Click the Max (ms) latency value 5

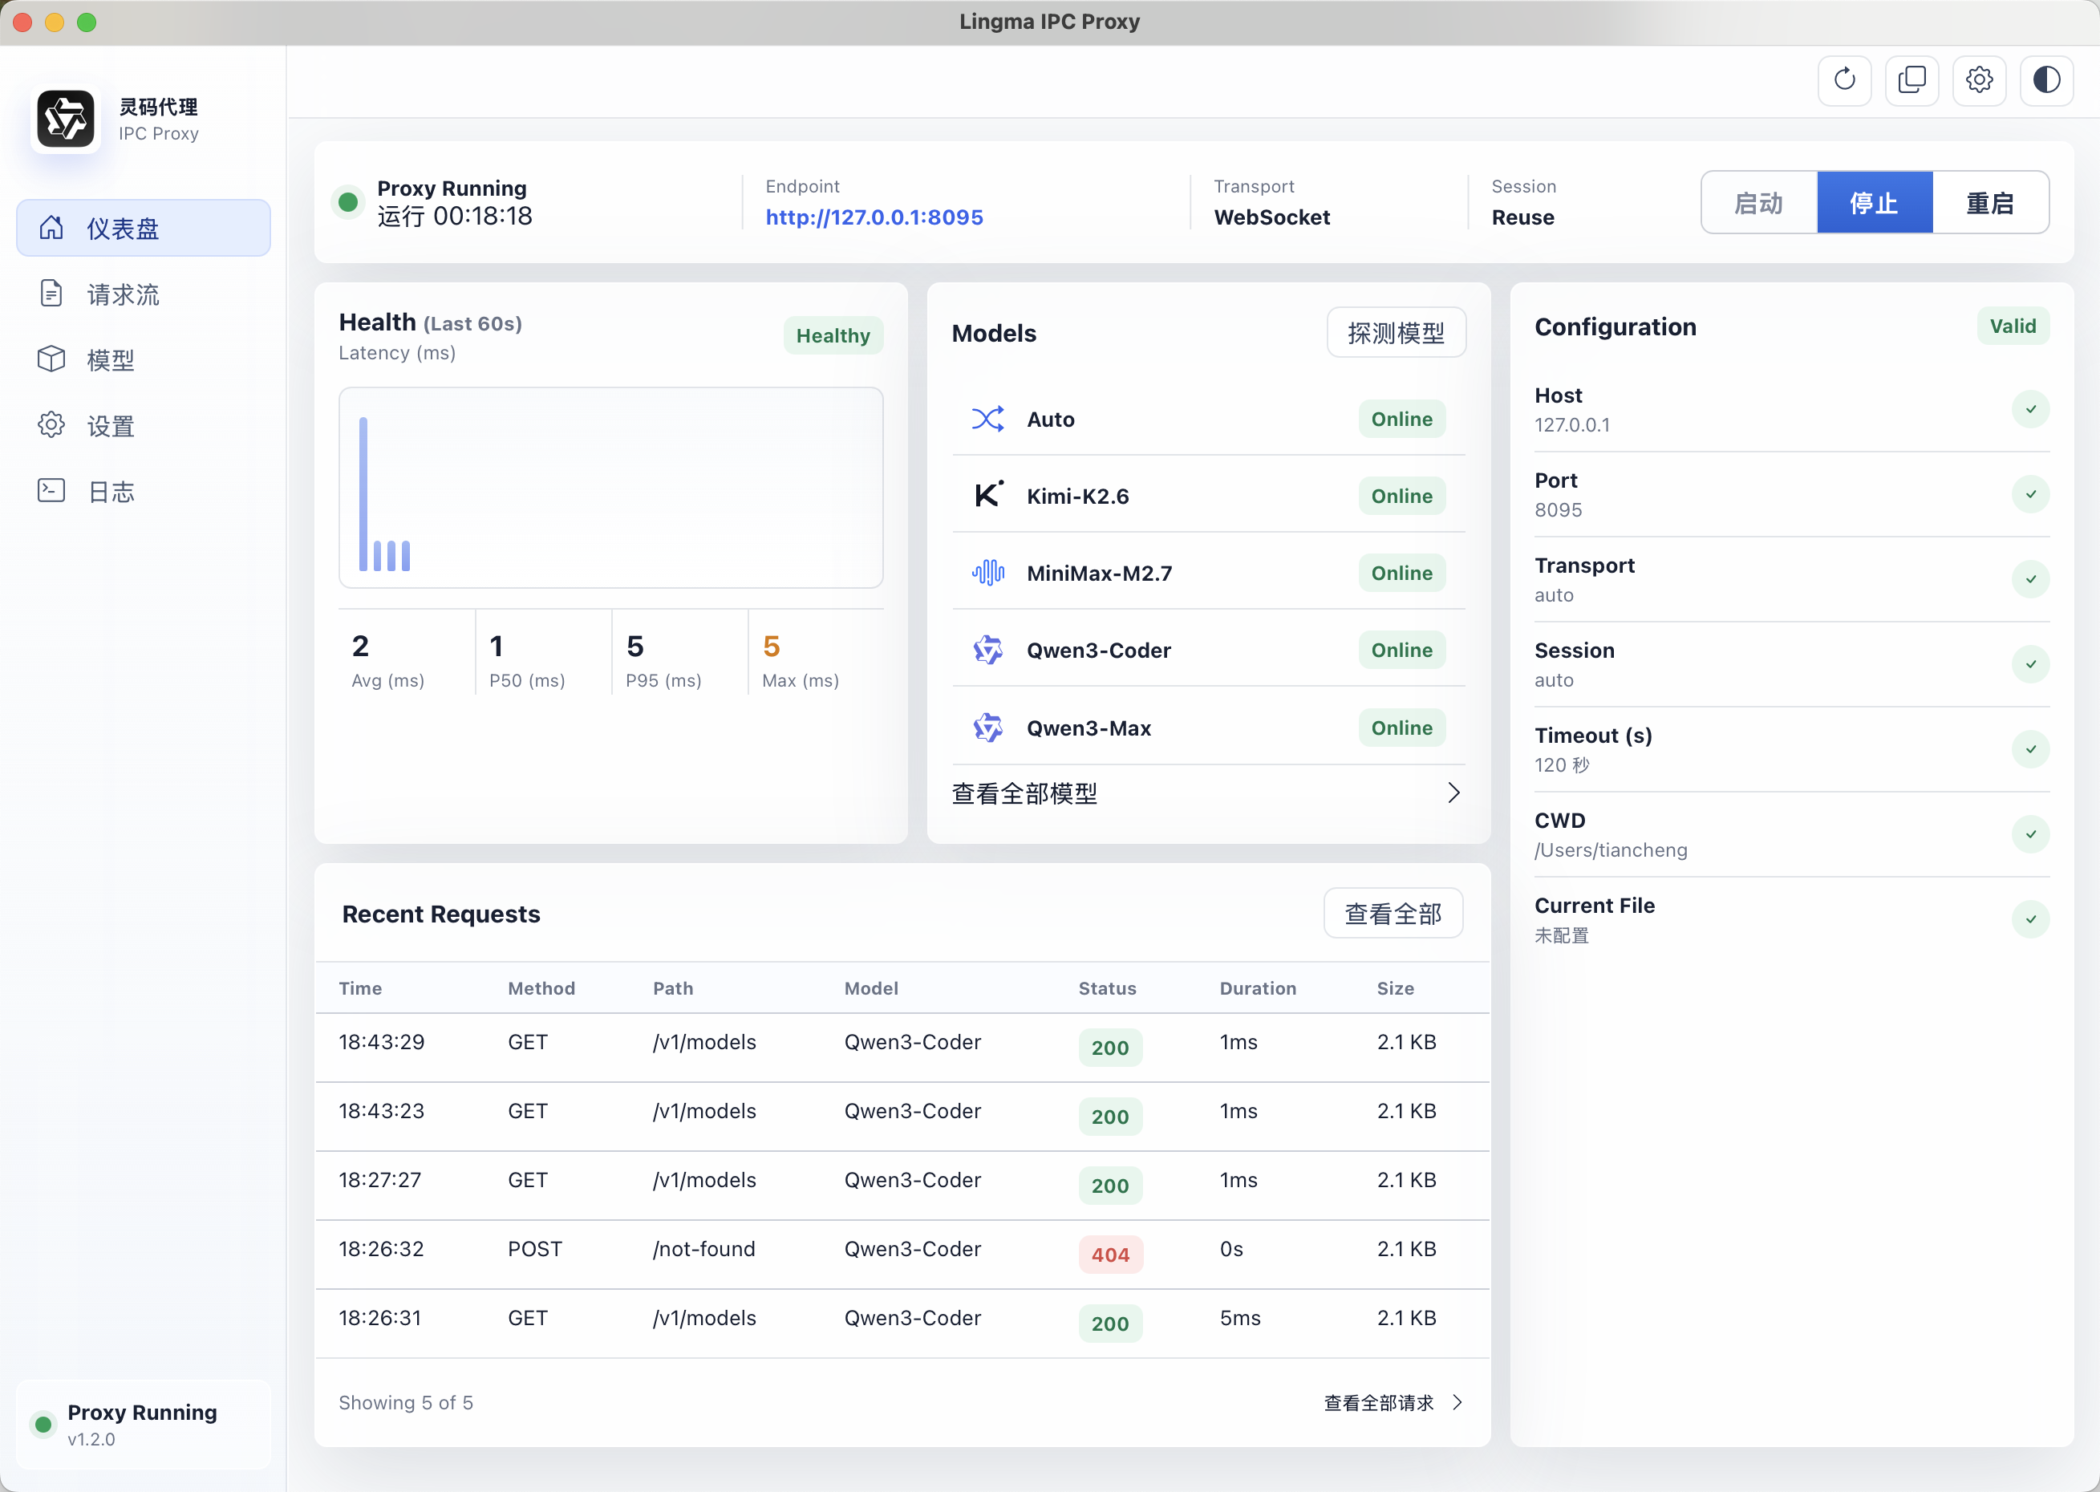click(x=772, y=647)
